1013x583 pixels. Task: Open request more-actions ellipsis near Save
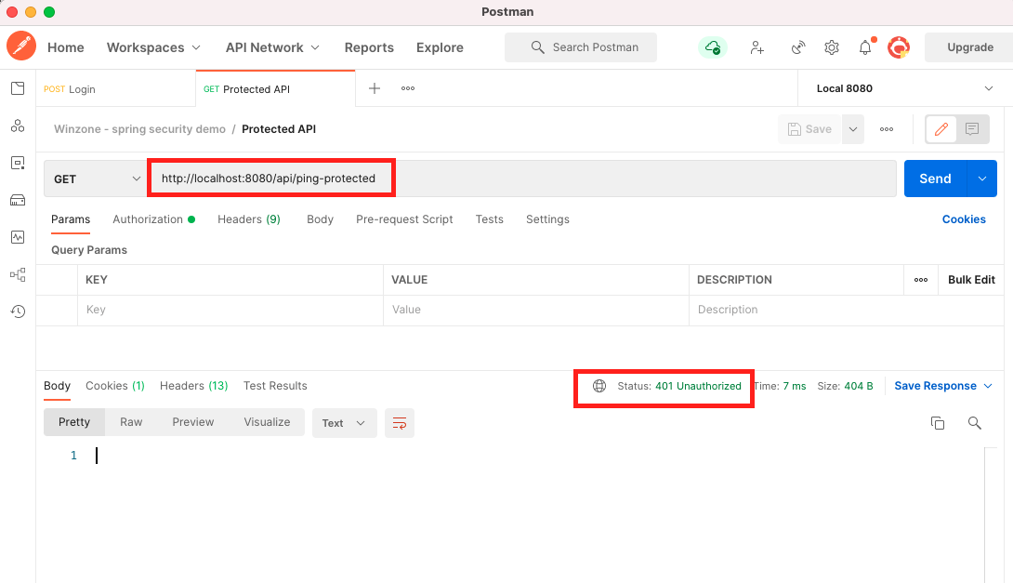887,129
